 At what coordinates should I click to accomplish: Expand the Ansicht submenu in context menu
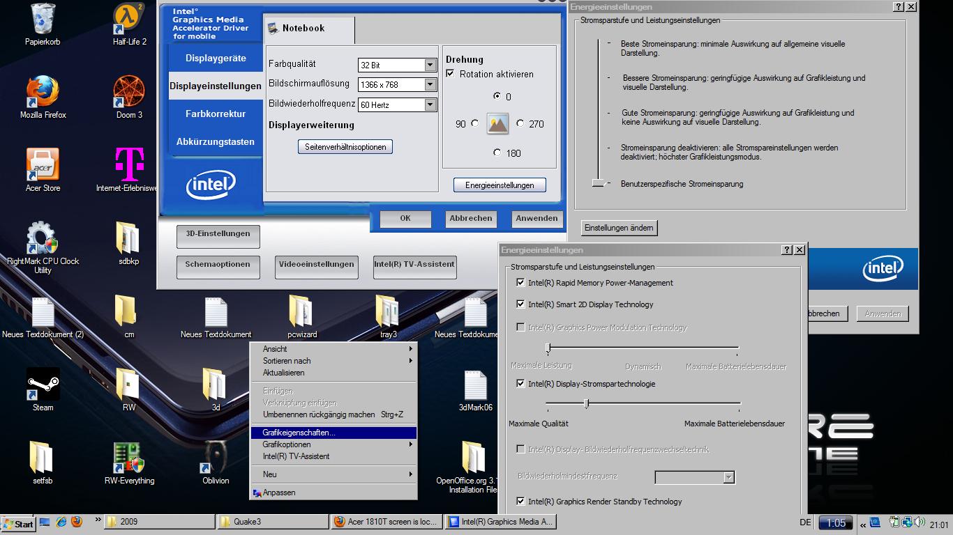pos(333,349)
